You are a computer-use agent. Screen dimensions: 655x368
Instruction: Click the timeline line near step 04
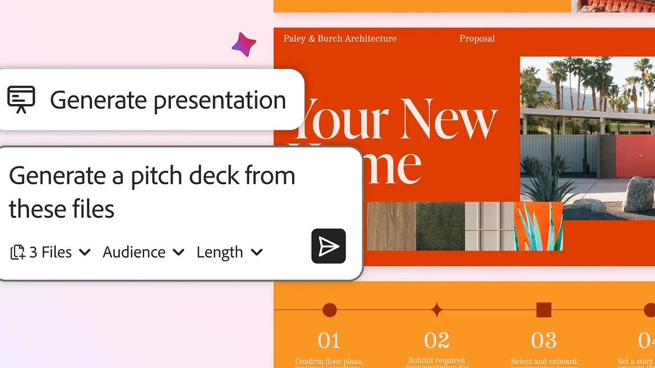pos(617,310)
